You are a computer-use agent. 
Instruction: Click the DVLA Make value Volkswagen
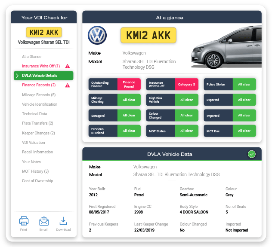145,167
